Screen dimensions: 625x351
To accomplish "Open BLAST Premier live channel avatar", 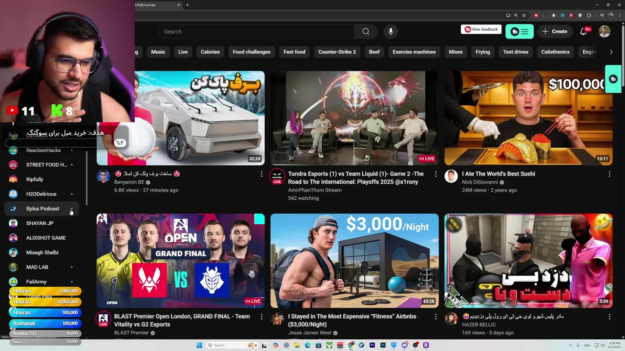I will tap(103, 319).
